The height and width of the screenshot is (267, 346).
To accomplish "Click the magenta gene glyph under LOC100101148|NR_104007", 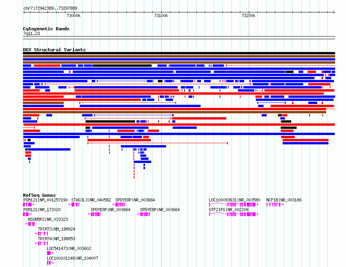I will pyautogui.click(x=50, y=263).
